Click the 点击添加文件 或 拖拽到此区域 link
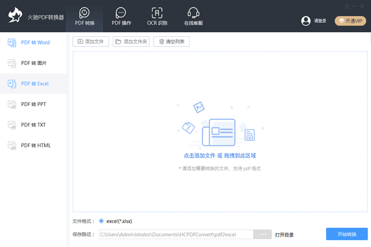Image resolution: width=371 pixels, height=247 pixels. (220, 156)
